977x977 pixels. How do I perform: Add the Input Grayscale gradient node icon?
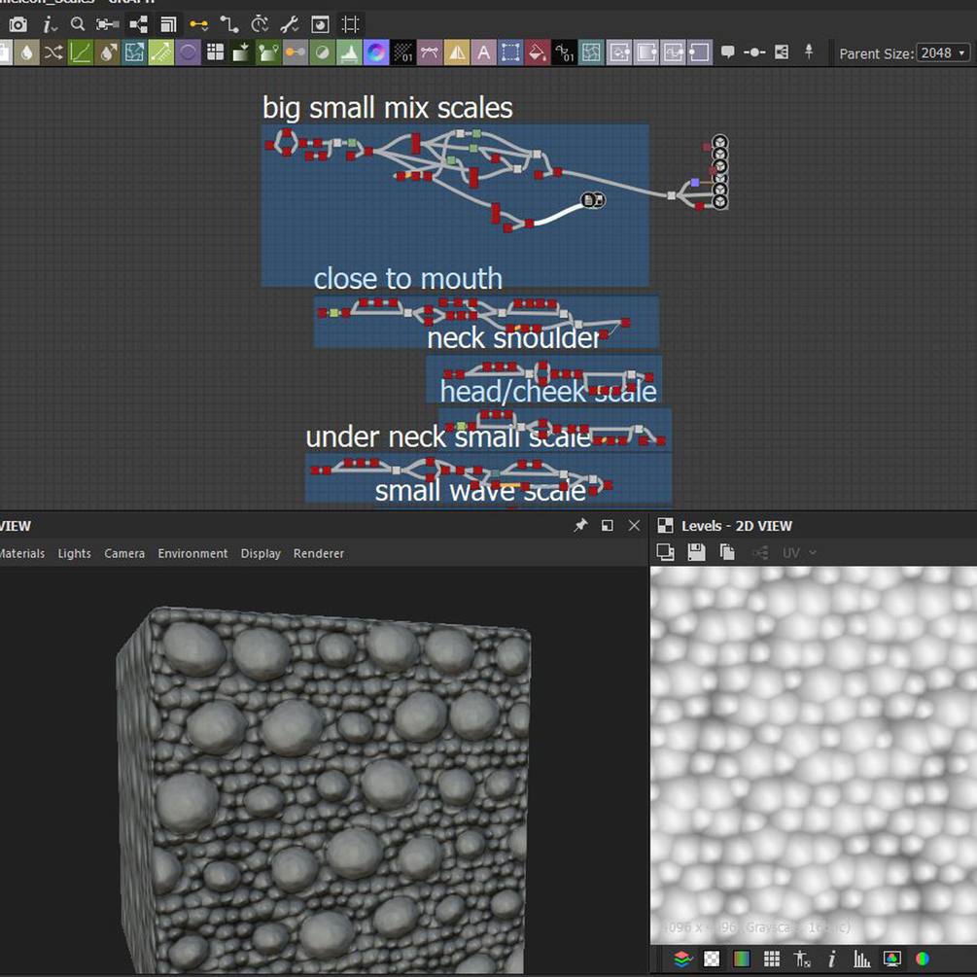click(646, 52)
